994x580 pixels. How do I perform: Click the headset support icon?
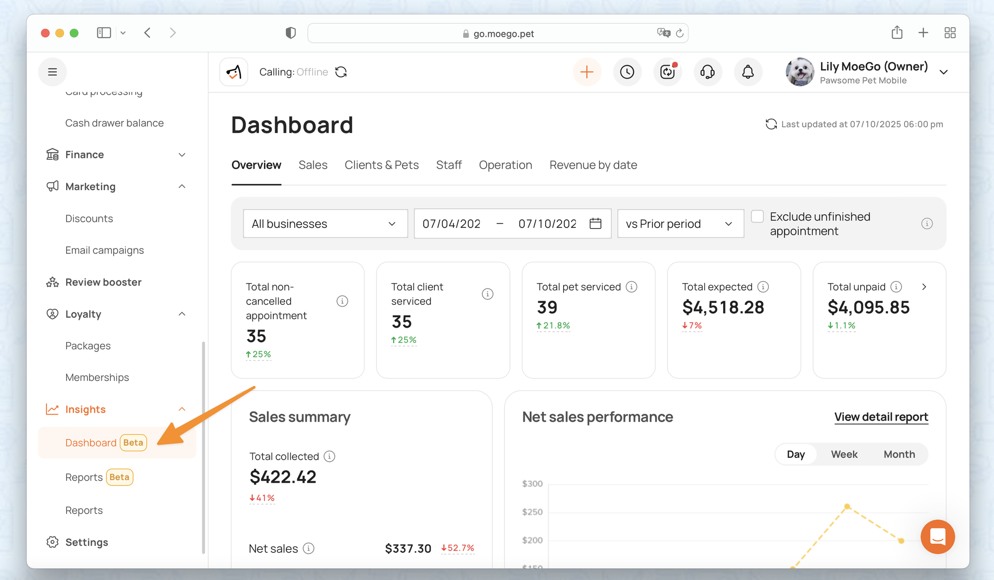[x=707, y=72]
